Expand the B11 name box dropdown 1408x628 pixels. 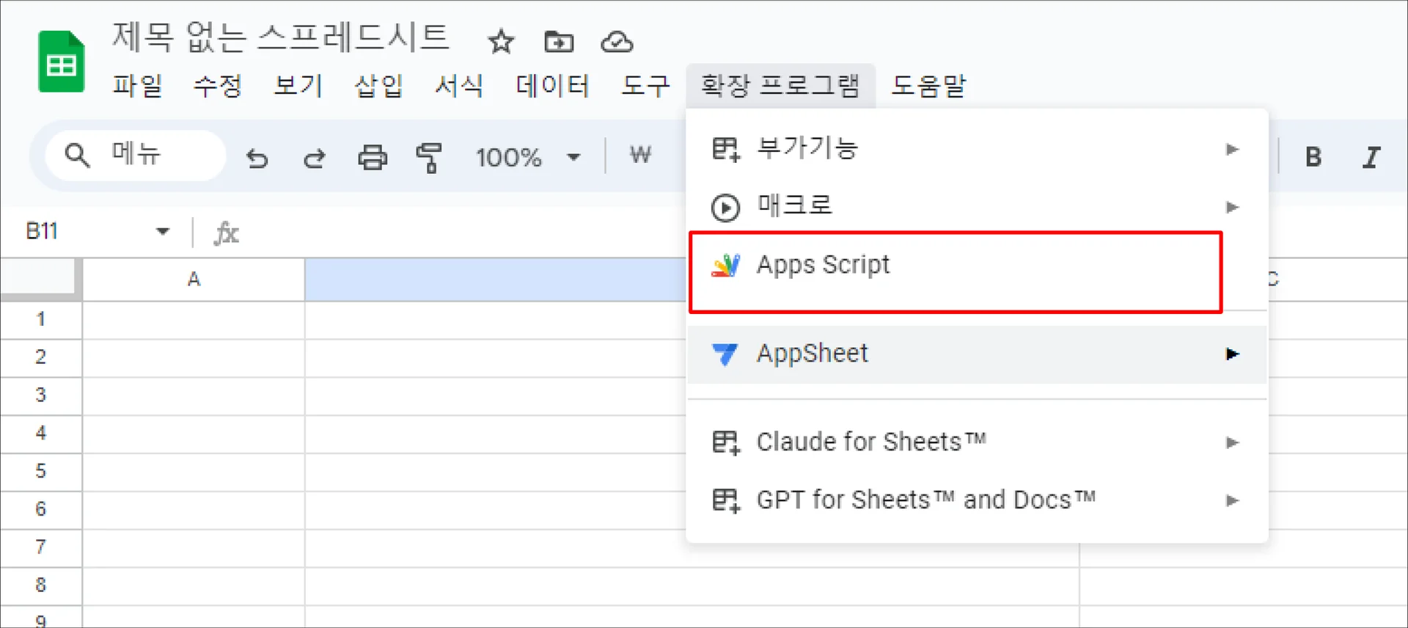pyautogui.click(x=163, y=232)
